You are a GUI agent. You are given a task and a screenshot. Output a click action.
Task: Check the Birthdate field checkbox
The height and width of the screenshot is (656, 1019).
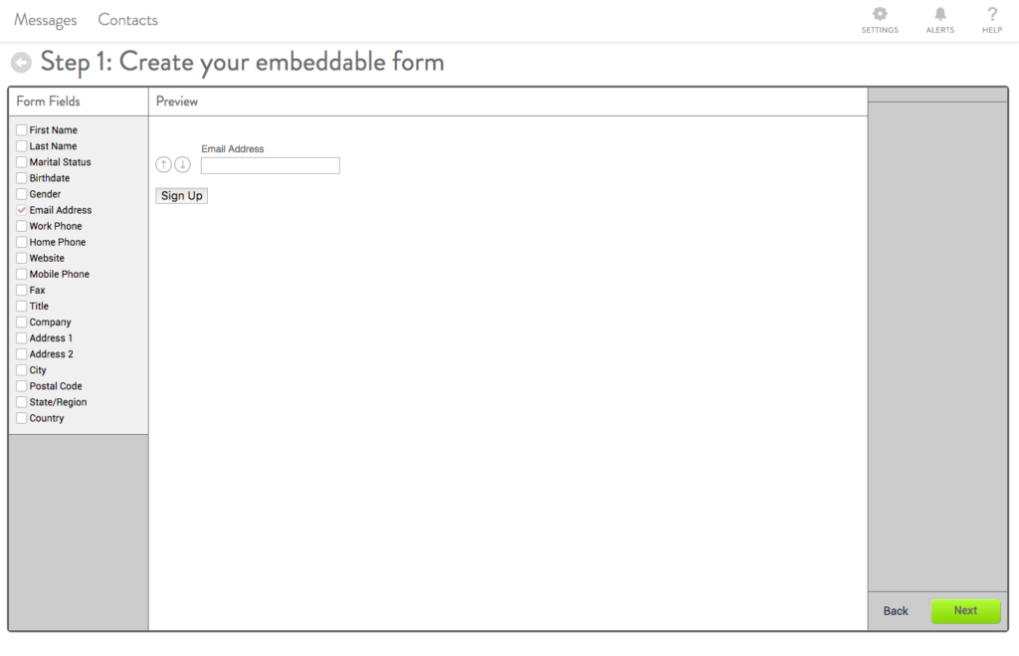click(x=21, y=177)
